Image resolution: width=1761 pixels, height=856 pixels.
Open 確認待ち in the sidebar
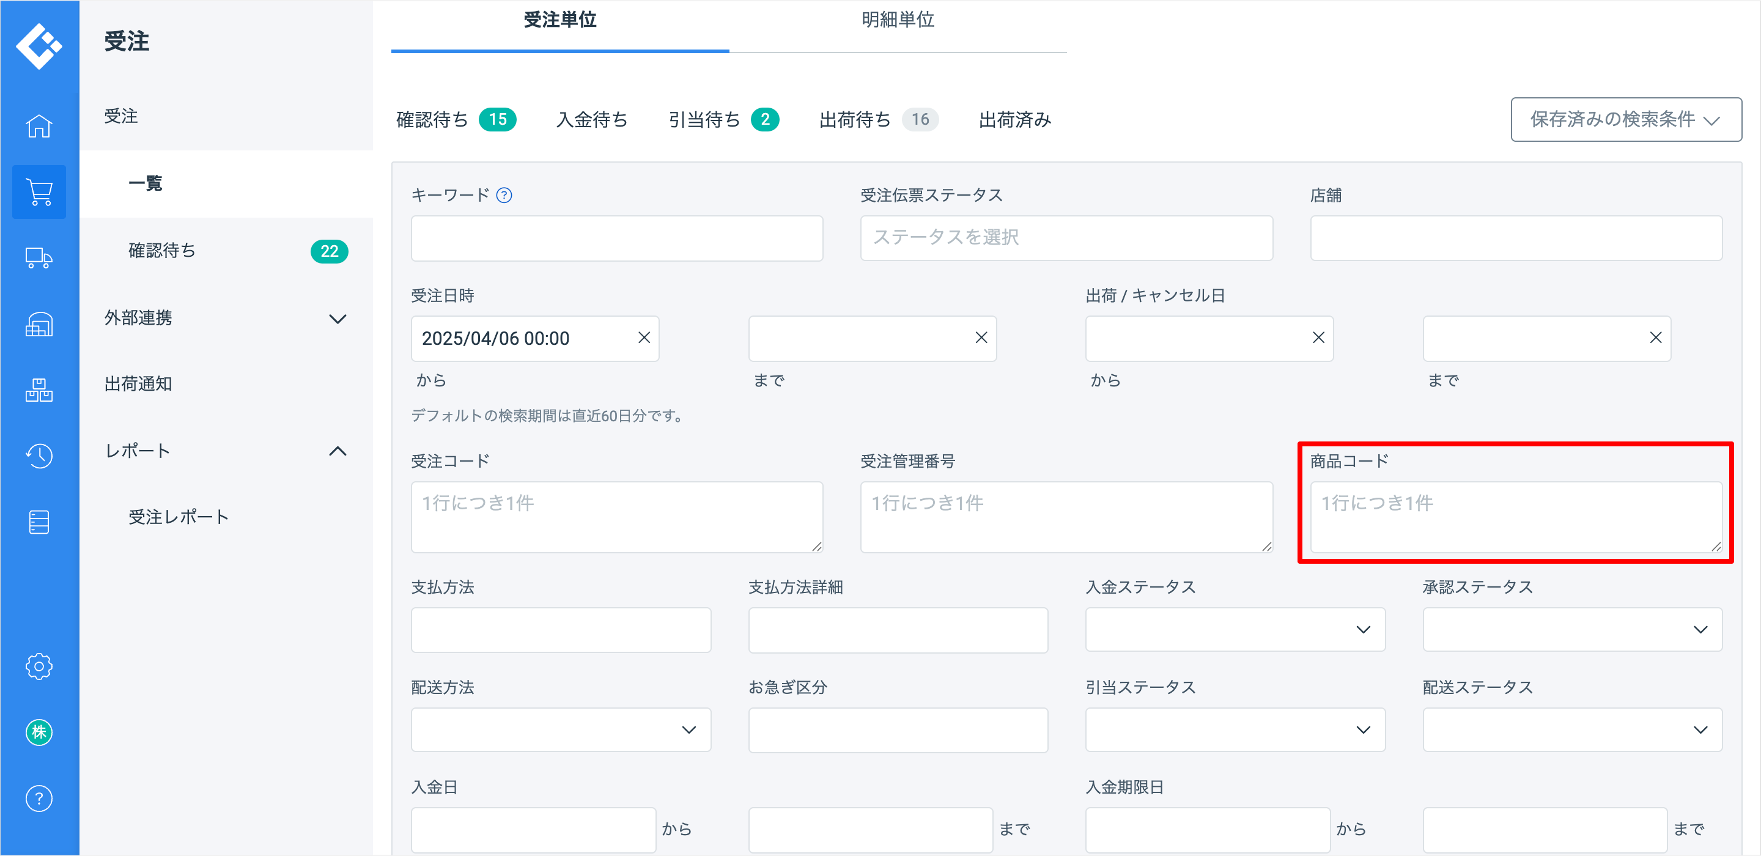point(226,251)
